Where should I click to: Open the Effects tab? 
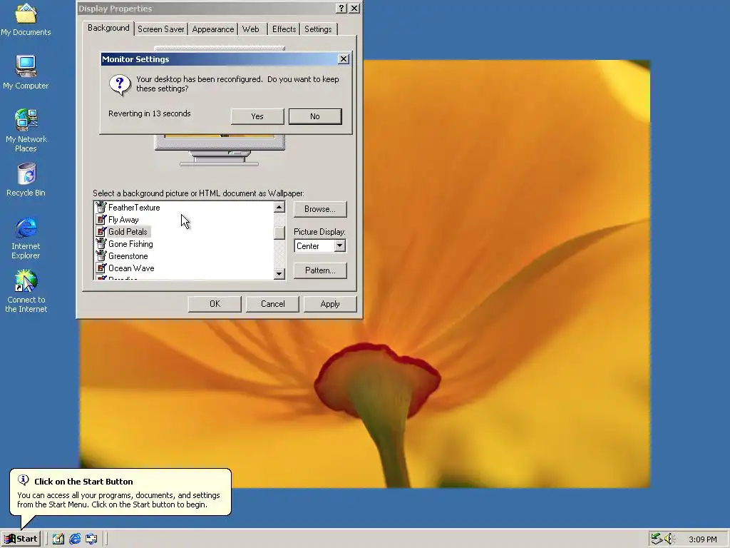coord(284,29)
